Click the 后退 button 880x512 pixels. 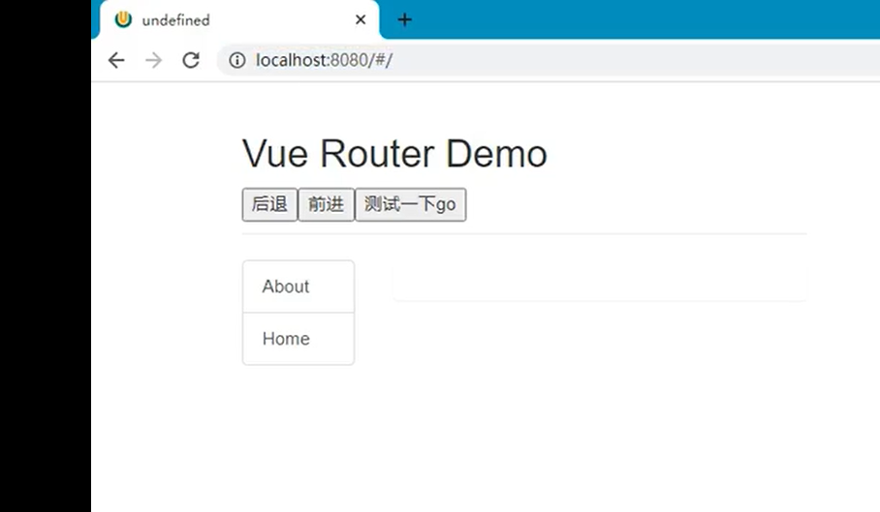click(269, 204)
